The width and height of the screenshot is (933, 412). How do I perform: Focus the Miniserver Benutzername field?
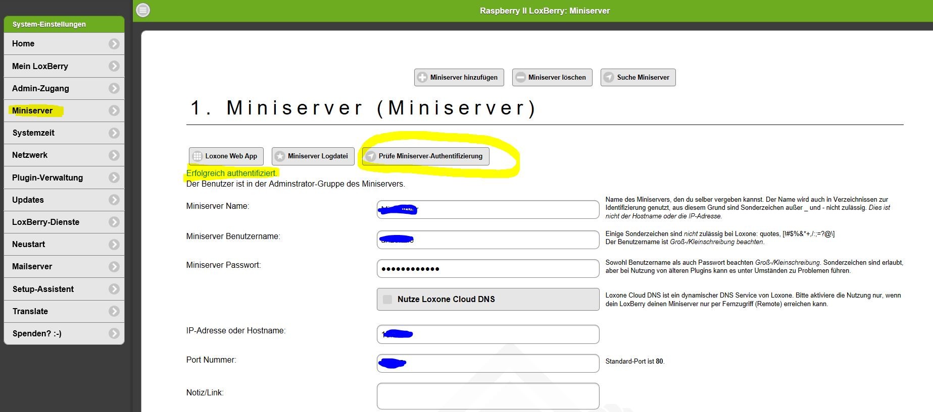pos(488,240)
